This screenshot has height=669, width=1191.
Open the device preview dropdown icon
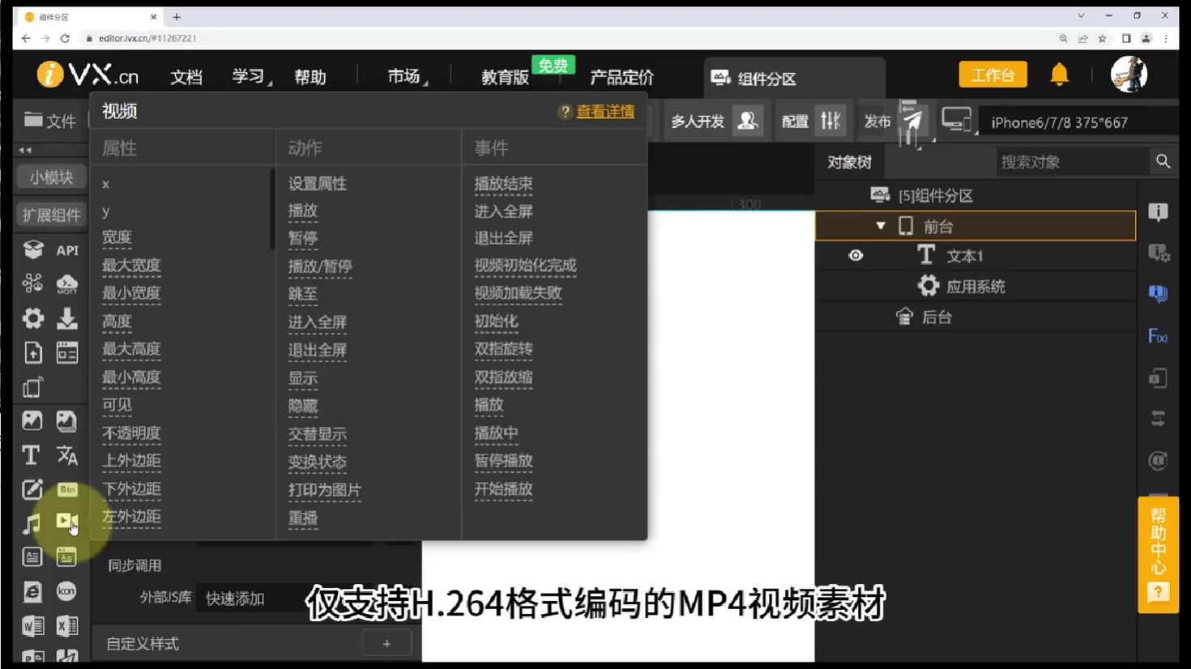tap(958, 121)
